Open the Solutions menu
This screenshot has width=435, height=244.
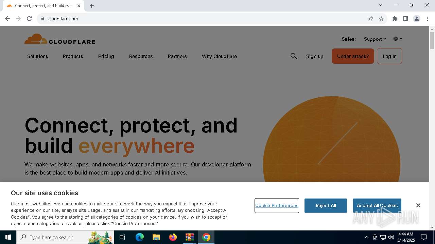[x=38, y=56]
